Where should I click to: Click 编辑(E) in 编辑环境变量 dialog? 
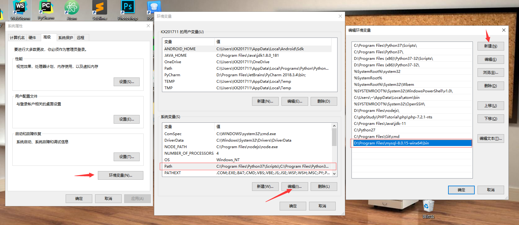(x=491, y=60)
